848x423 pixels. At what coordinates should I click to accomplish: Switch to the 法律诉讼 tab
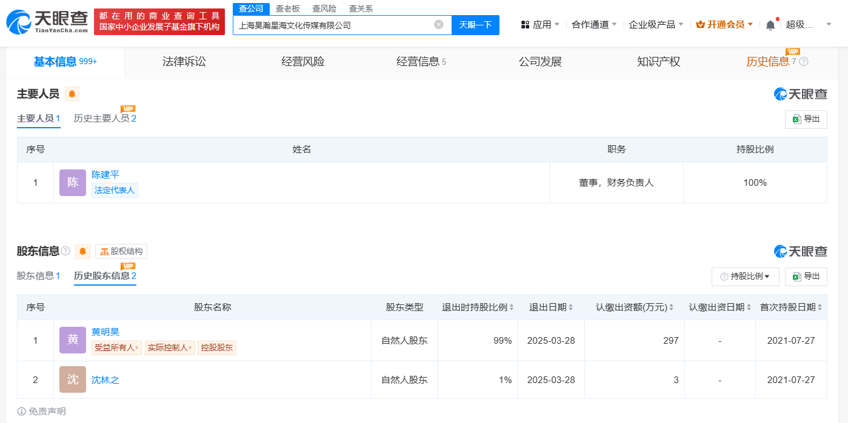click(184, 62)
